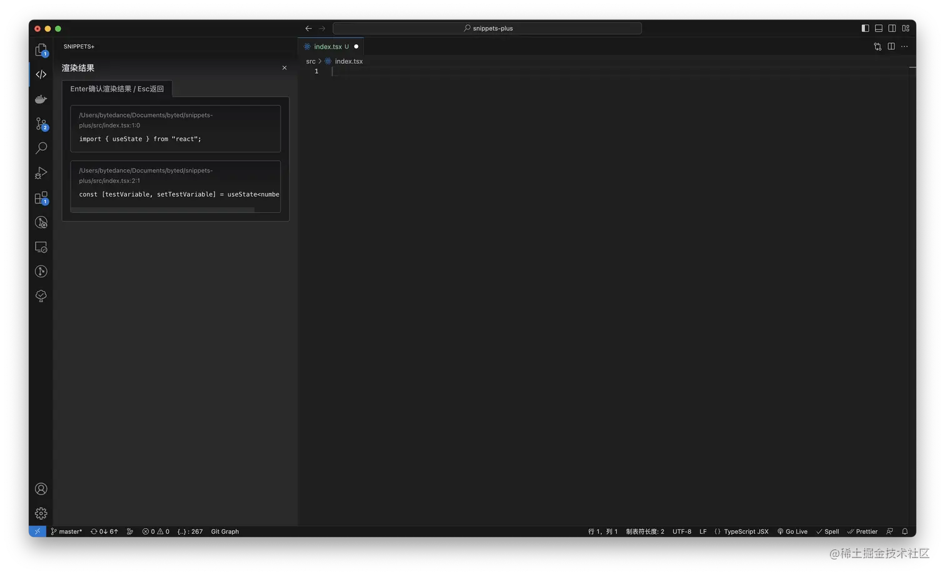Toggle the primary side bar layout

865,28
